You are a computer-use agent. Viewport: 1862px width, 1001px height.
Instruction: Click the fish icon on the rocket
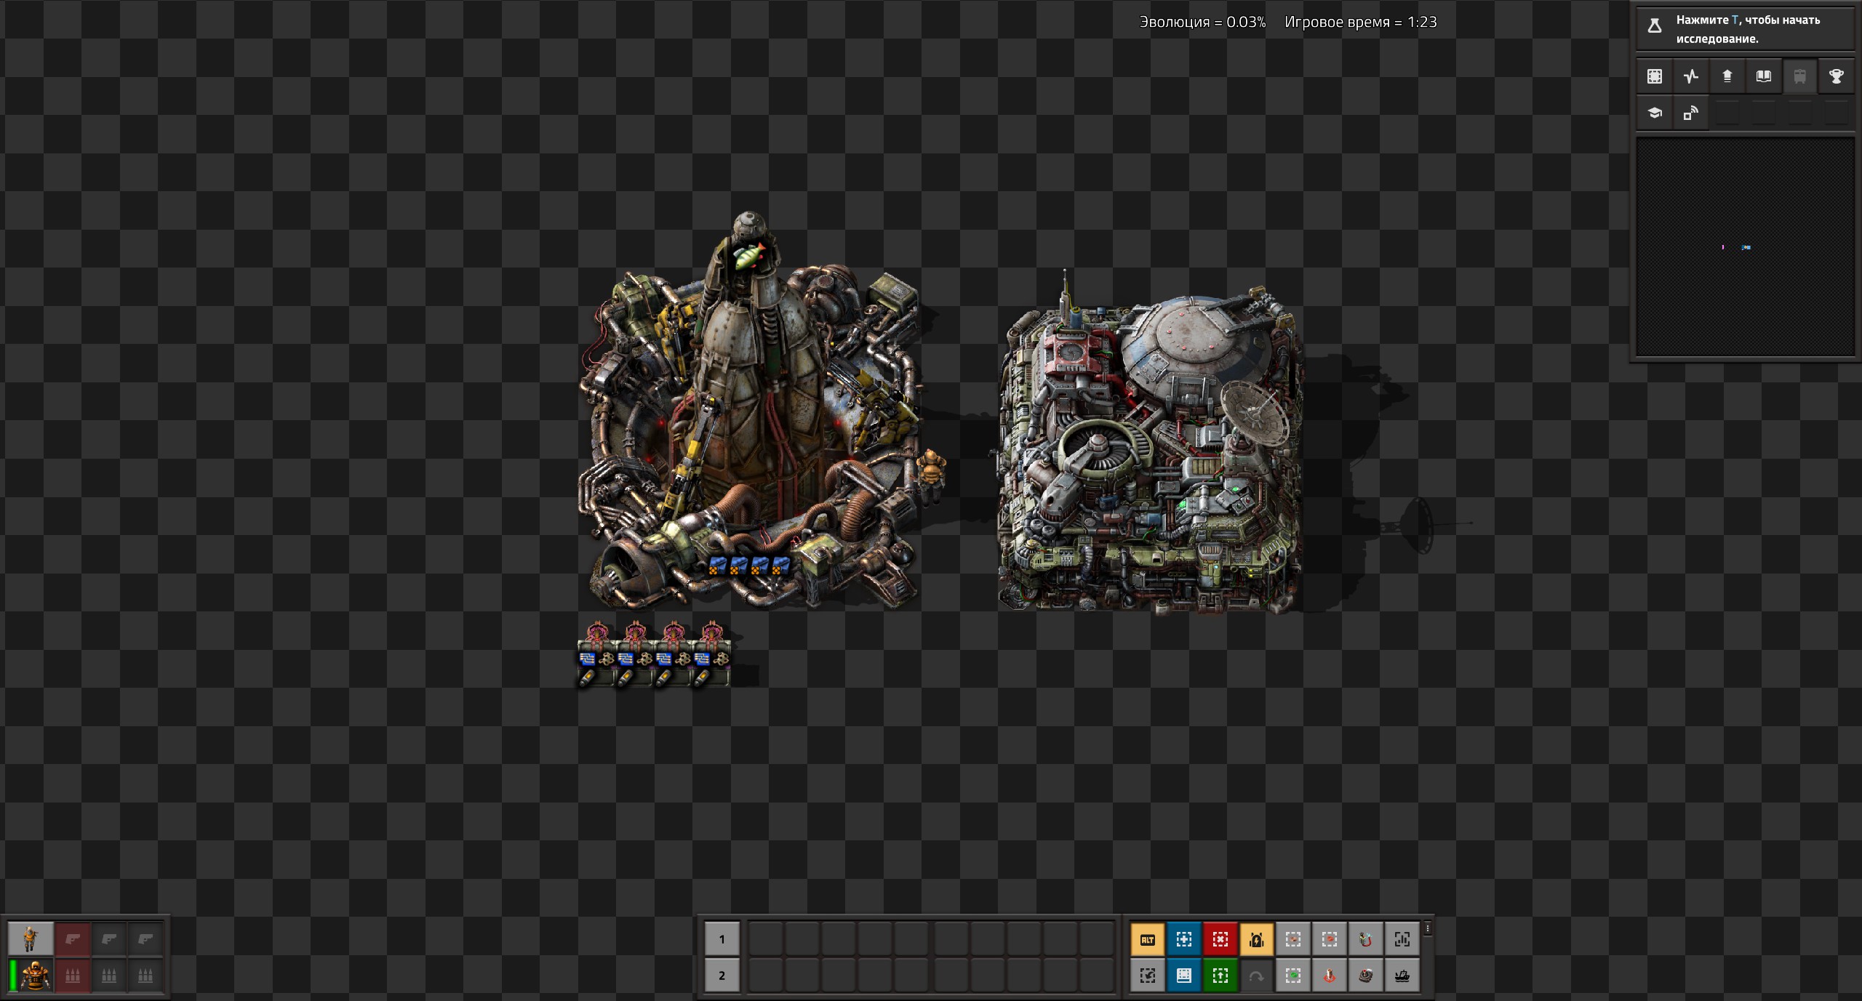pos(750,256)
